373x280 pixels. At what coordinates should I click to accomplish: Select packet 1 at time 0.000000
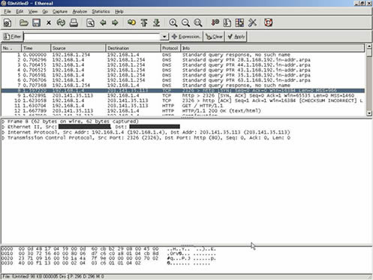(x=183, y=55)
